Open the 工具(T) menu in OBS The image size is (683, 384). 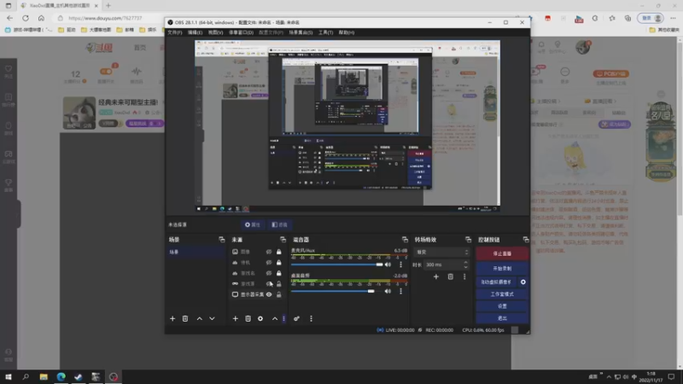click(325, 32)
